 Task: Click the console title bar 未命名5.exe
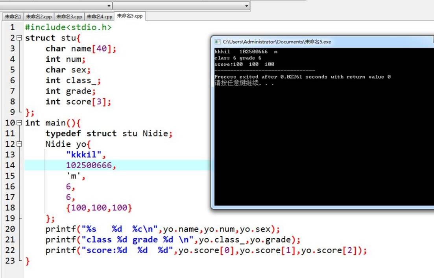pyautogui.click(x=277, y=42)
